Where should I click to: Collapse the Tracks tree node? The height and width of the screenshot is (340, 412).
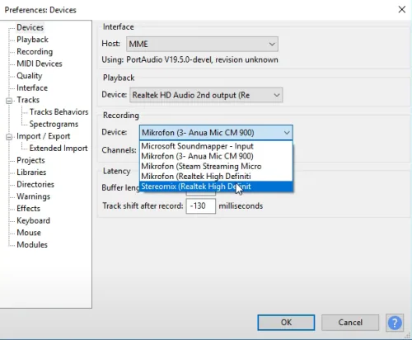pyautogui.click(x=9, y=101)
